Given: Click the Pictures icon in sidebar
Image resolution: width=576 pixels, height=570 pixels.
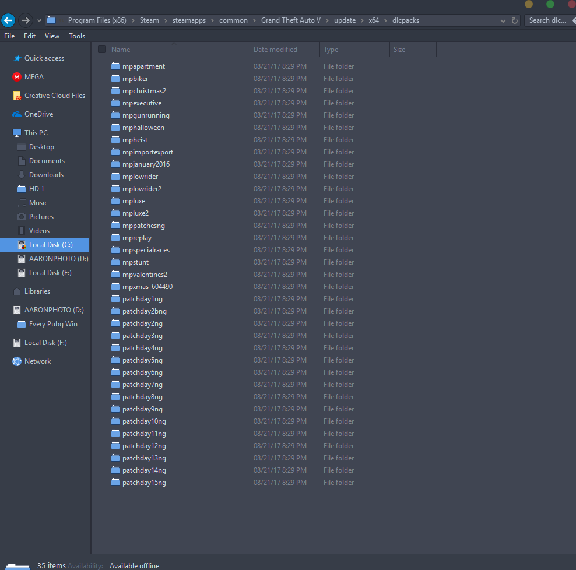Looking at the screenshot, I should pyautogui.click(x=22, y=217).
